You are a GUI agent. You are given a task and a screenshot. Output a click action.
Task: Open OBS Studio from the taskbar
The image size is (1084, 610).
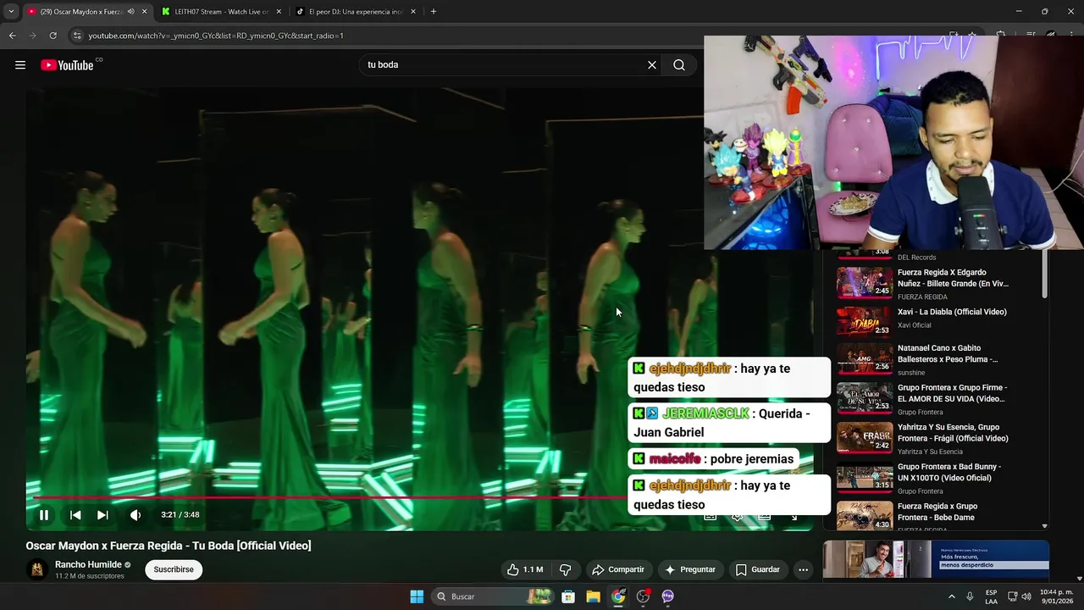click(643, 596)
